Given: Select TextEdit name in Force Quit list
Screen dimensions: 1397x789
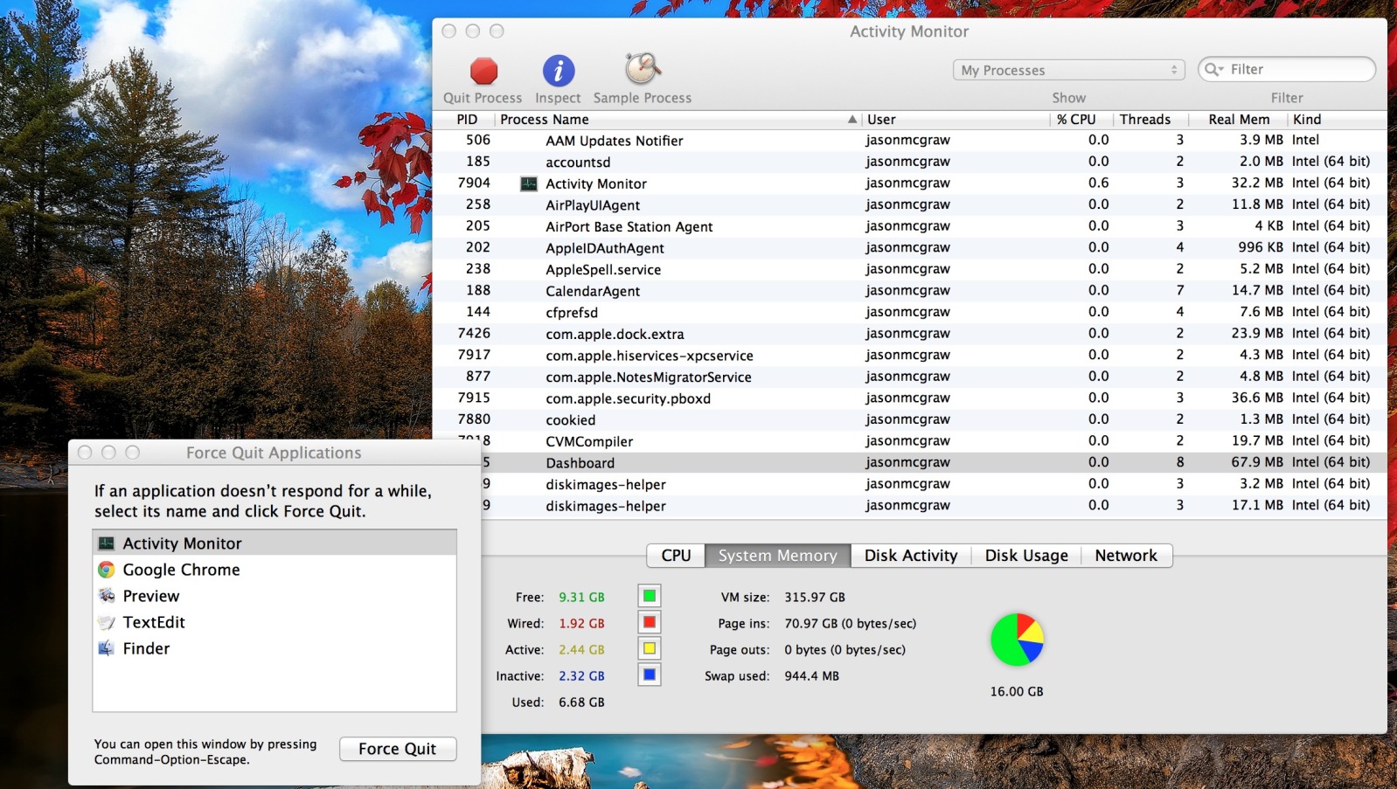Looking at the screenshot, I should pos(154,622).
